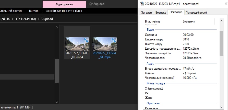Click the Відео section heading
Viewport: 228px width, 110px height.
coord(150,30)
